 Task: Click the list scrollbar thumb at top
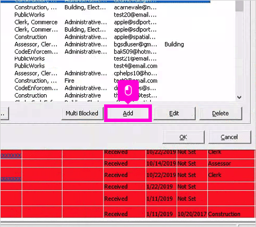[x=240, y=6]
